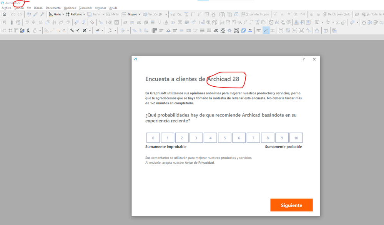
Task: Close the survey dialog with the X
Action: 314,59
